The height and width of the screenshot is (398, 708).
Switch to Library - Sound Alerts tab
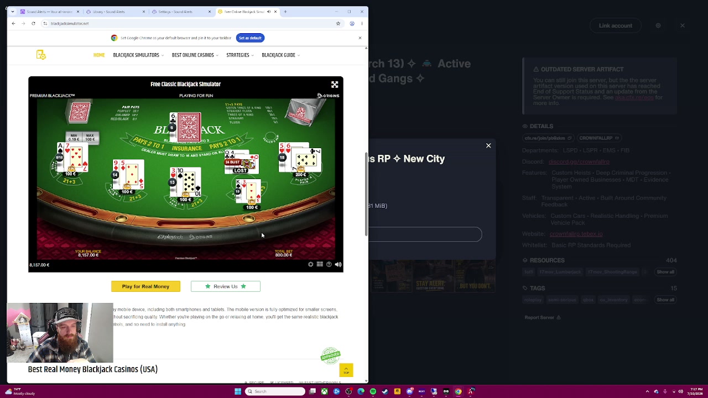114,12
